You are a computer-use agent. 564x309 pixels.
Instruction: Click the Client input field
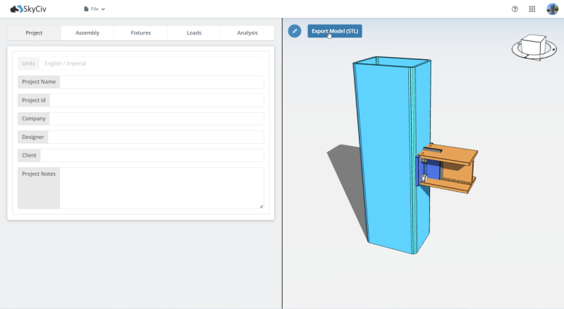tap(152, 155)
